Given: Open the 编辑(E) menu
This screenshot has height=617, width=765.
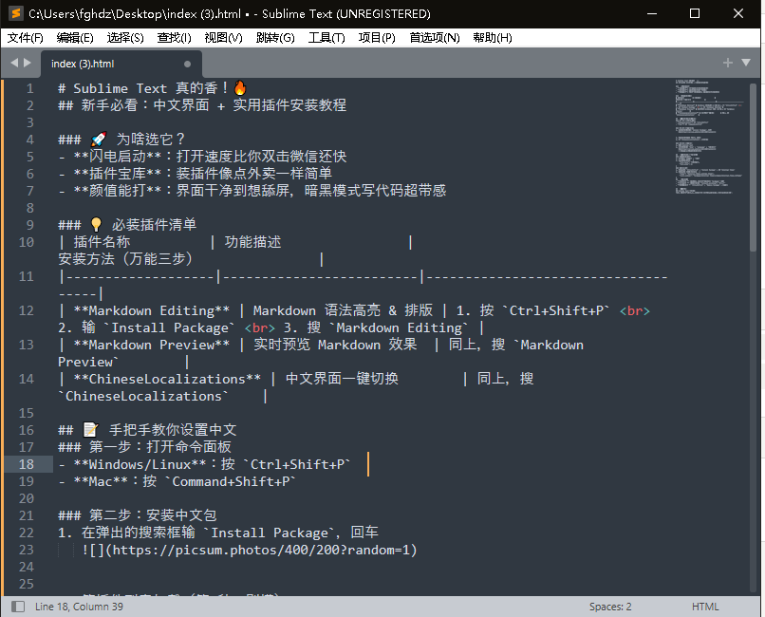Looking at the screenshot, I should pos(75,38).
